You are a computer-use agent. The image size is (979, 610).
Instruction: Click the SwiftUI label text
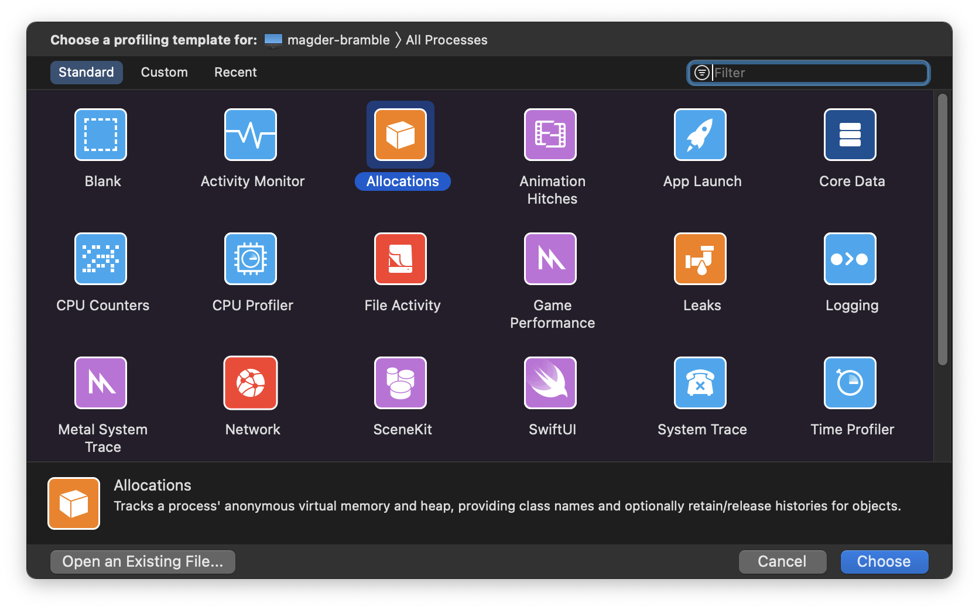click(553, 430)
